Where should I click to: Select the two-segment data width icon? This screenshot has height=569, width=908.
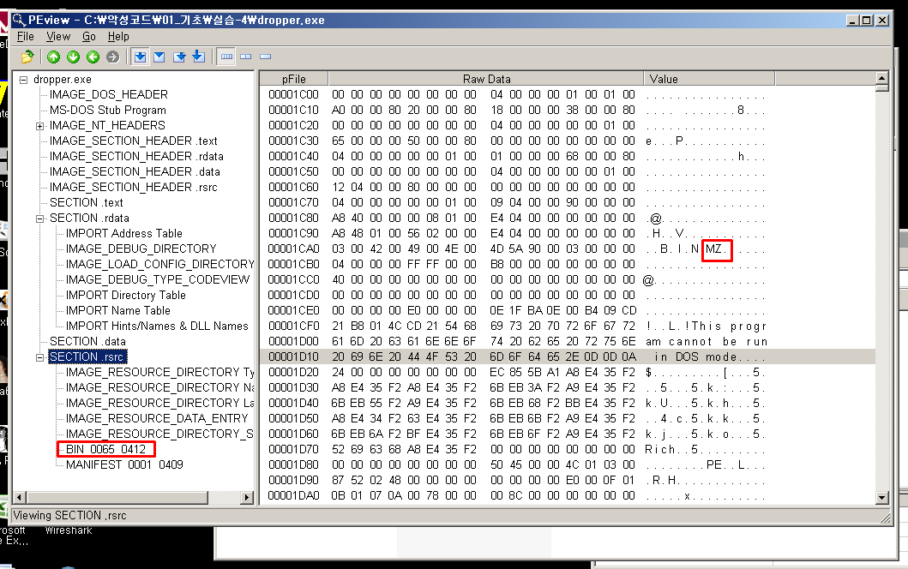point(246,57)
